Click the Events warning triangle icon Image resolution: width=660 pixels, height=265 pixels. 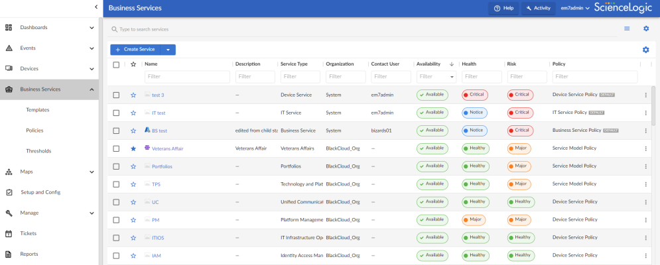tap(9, 48)
